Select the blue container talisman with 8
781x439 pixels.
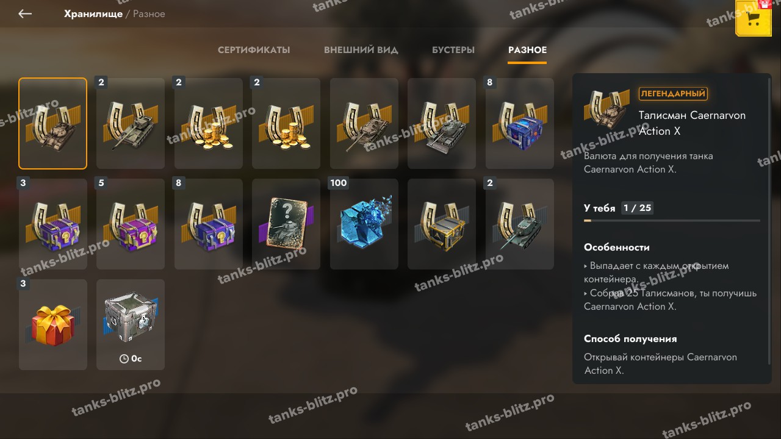pos(520,123)
